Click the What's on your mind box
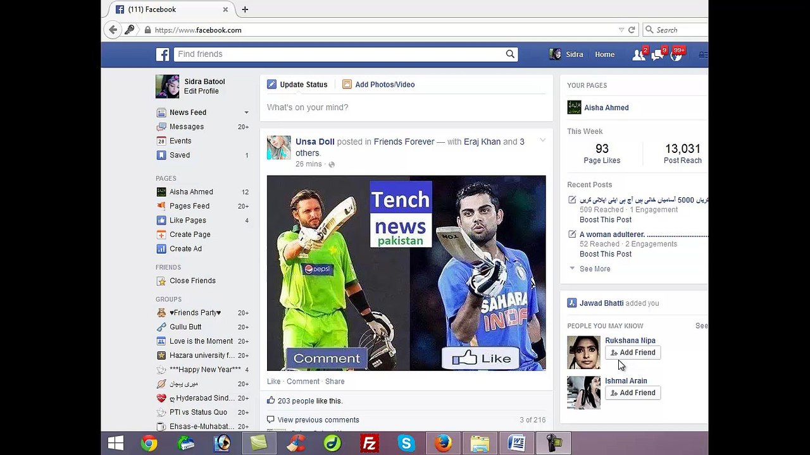The image size is (810, 455). tap(406, 107)
